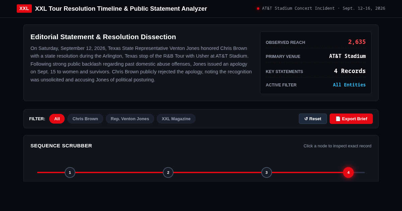Click the app title XXL Tour Resolution Timeline
The width and height of the screenshot is (402, 211).
tap(121, 9)
